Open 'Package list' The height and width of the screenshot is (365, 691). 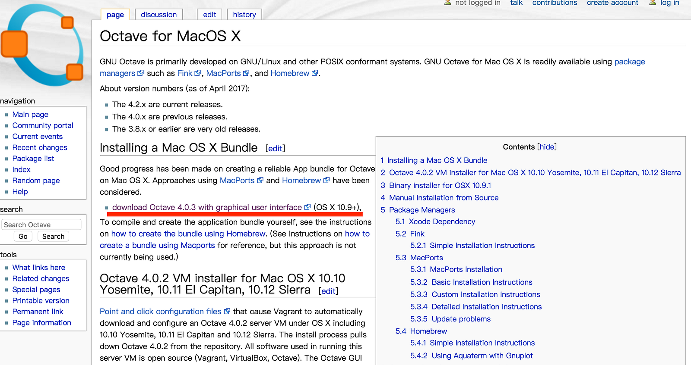33,159
